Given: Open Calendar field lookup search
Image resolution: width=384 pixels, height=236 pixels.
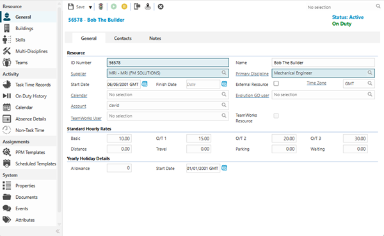Looking at the screenshot, I should (x=224, y=94).
